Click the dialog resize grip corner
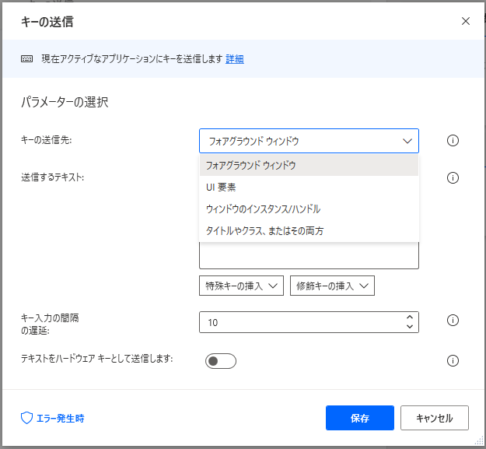The width and height of the screenshot is (486, 449). (479, 441)
